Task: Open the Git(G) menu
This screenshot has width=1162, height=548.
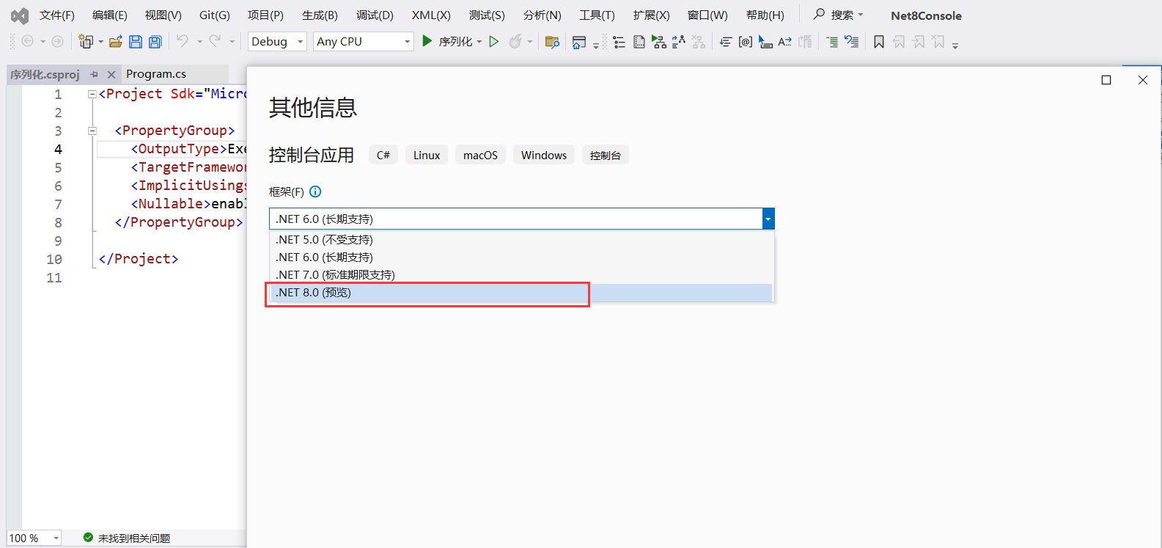Action: point(214,15)
